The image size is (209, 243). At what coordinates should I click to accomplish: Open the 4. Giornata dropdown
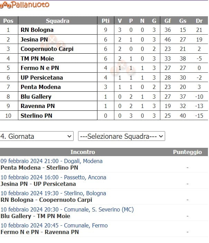[37, 136]
